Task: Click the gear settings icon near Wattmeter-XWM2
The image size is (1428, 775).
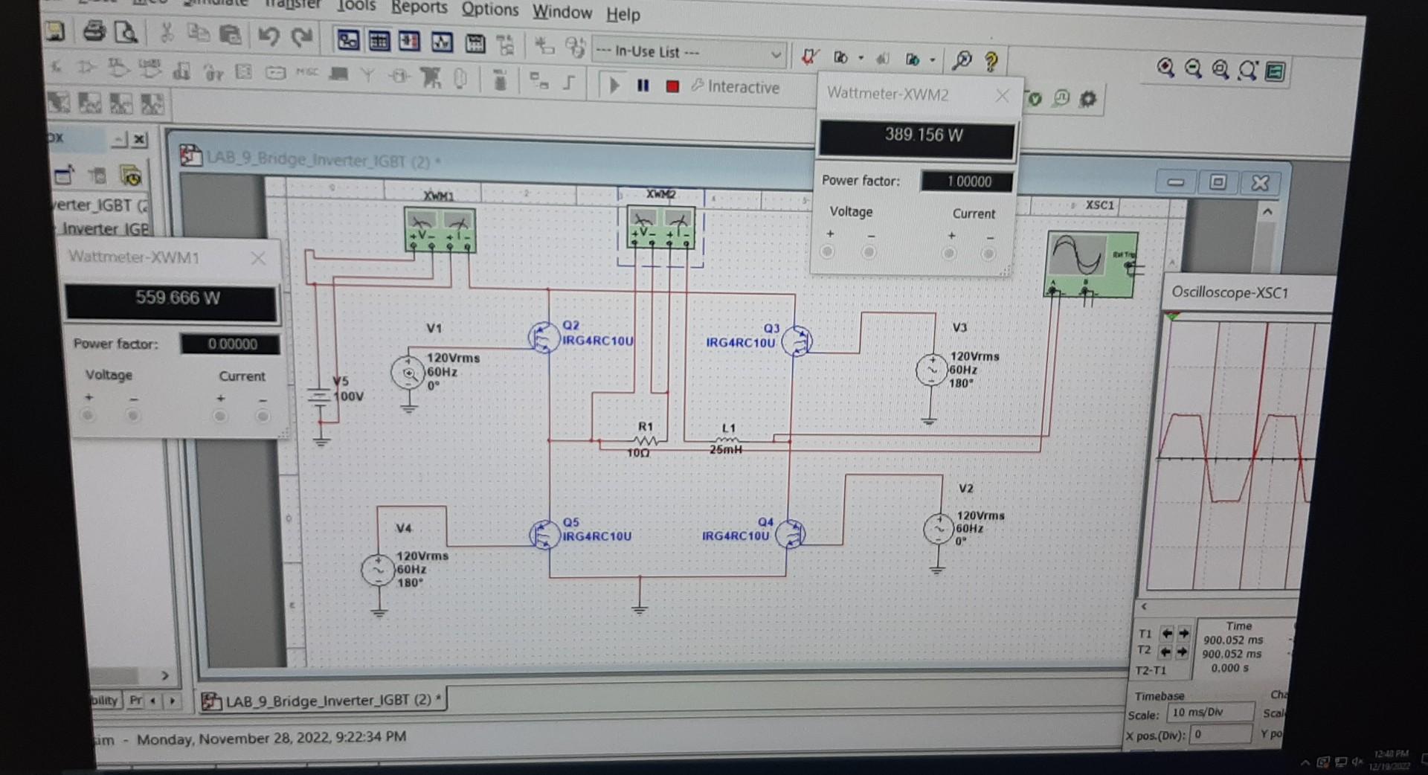Action: pos(1087,97)
